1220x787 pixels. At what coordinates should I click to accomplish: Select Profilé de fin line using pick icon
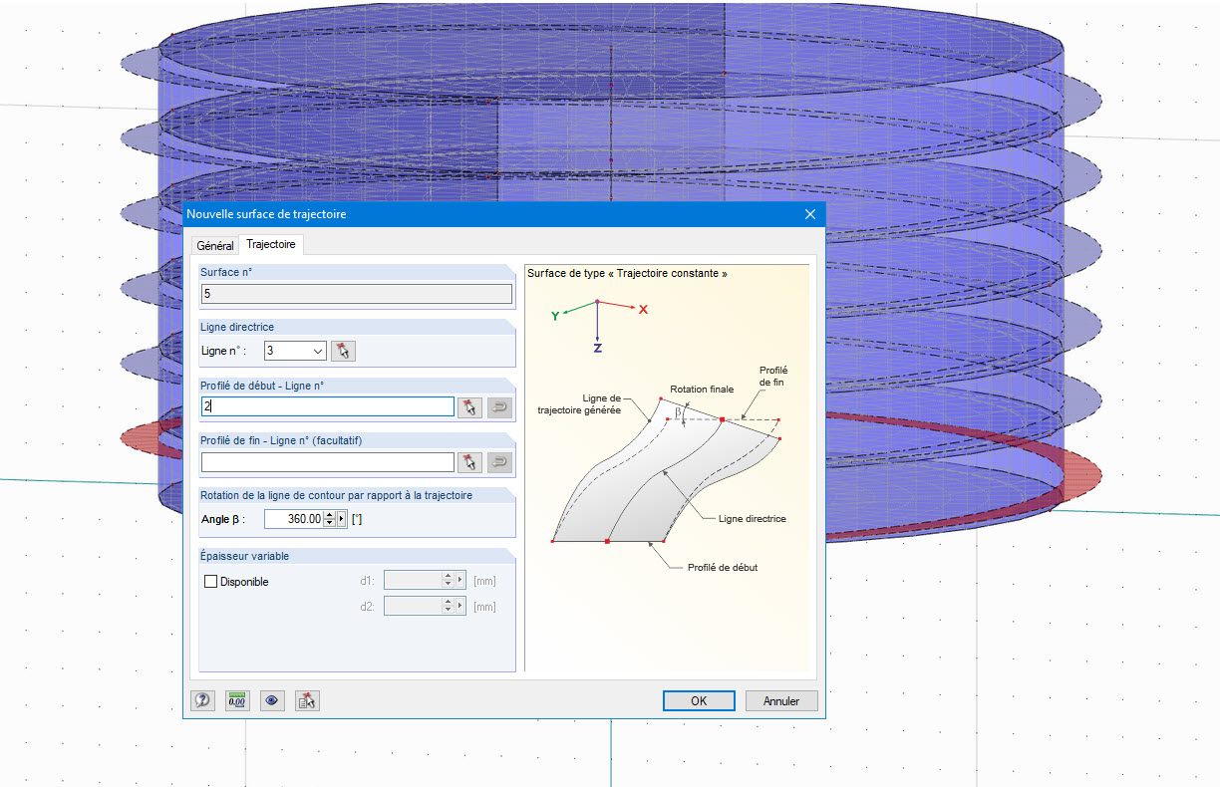469,461
